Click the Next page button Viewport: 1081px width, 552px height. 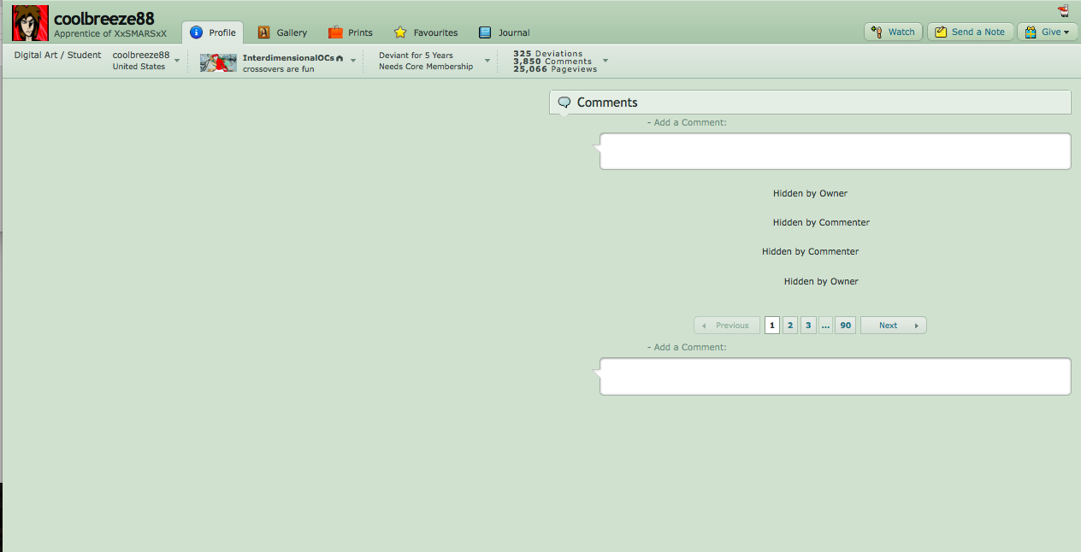click(x=894, y=326)
